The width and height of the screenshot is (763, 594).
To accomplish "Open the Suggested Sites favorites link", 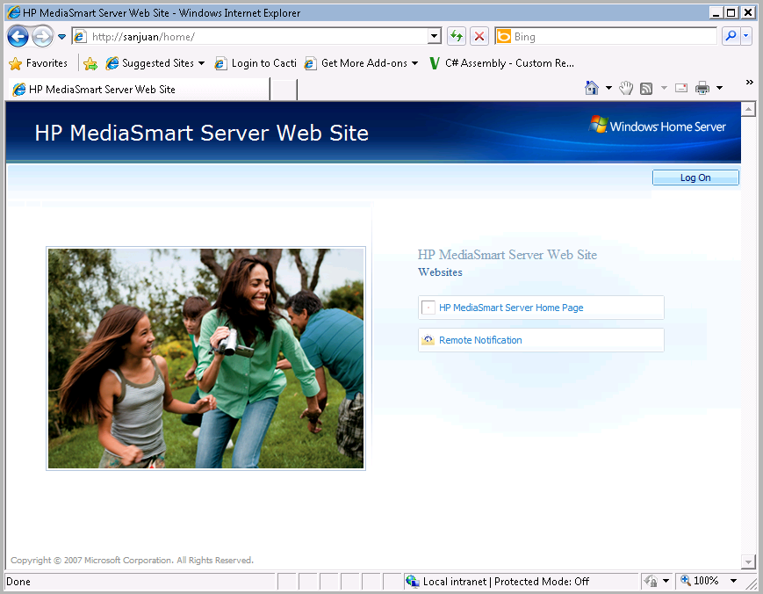I will coord(150,63).
